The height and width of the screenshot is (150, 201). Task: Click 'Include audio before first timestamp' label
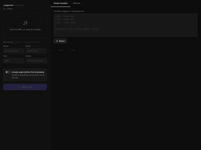click(x=28, y=72)
